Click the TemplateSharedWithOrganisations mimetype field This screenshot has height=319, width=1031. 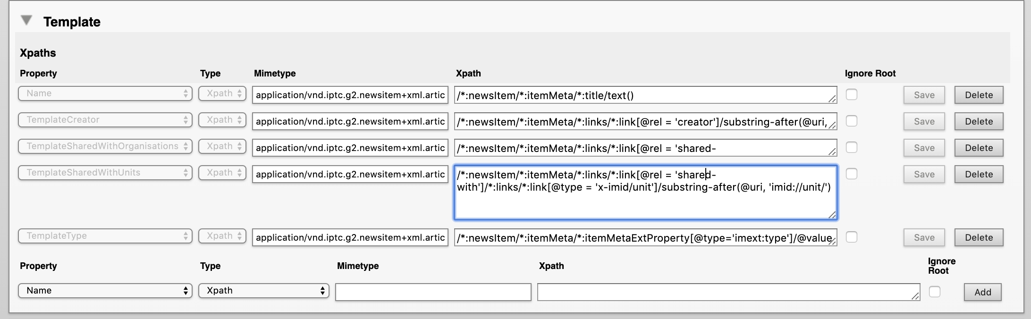(x=350, y=148)
